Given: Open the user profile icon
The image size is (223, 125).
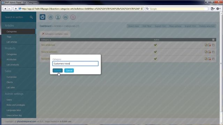Looking at the screenshot, I should coord(58,17).
